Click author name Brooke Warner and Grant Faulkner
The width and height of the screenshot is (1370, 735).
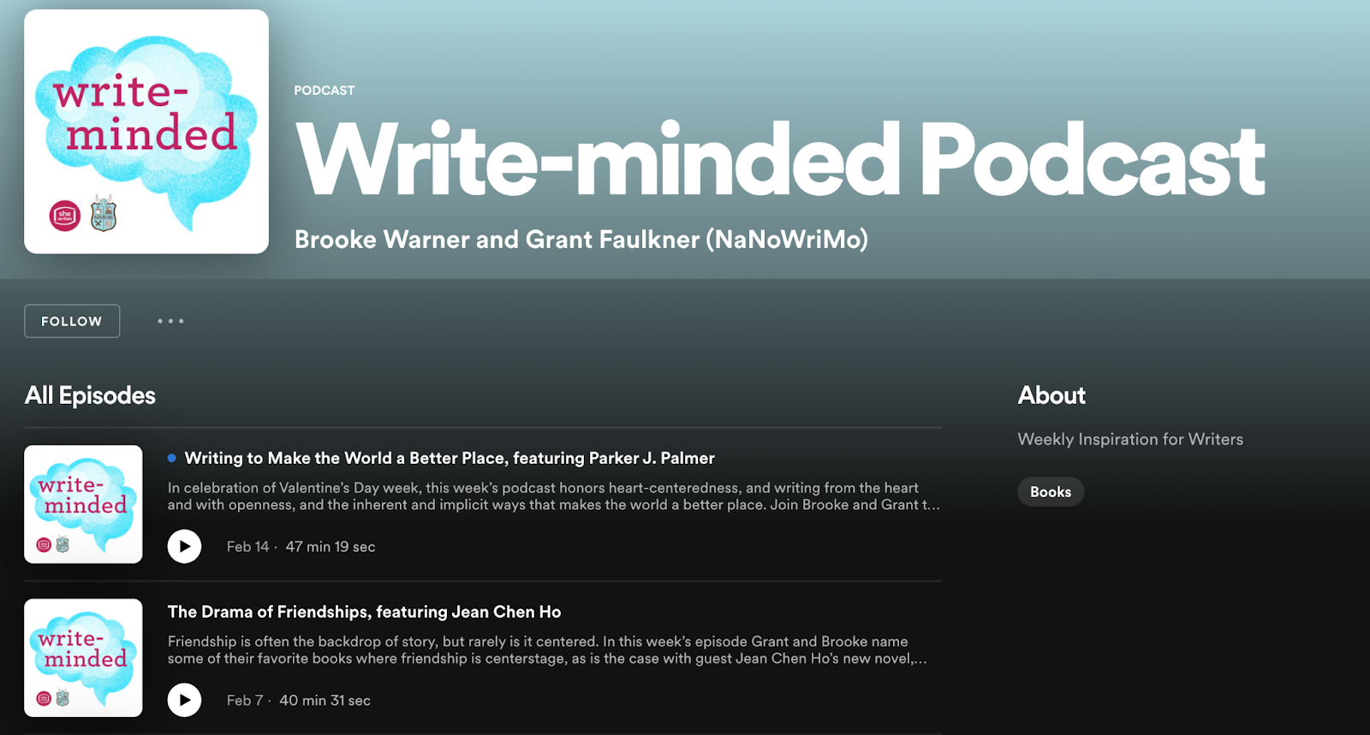pos(581,240)
